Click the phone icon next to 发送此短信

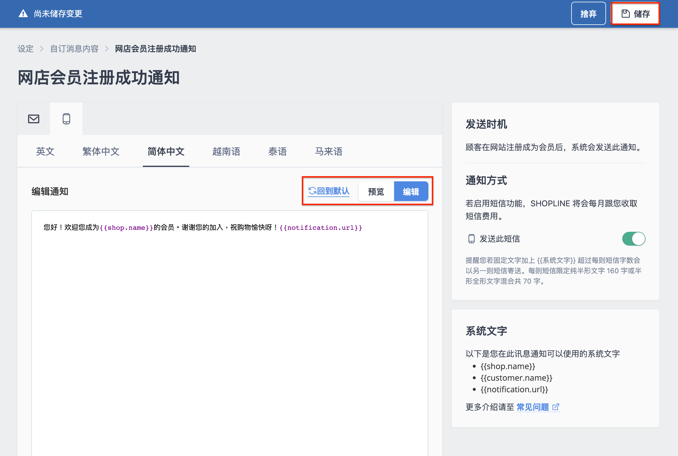(x=471, y=239)
